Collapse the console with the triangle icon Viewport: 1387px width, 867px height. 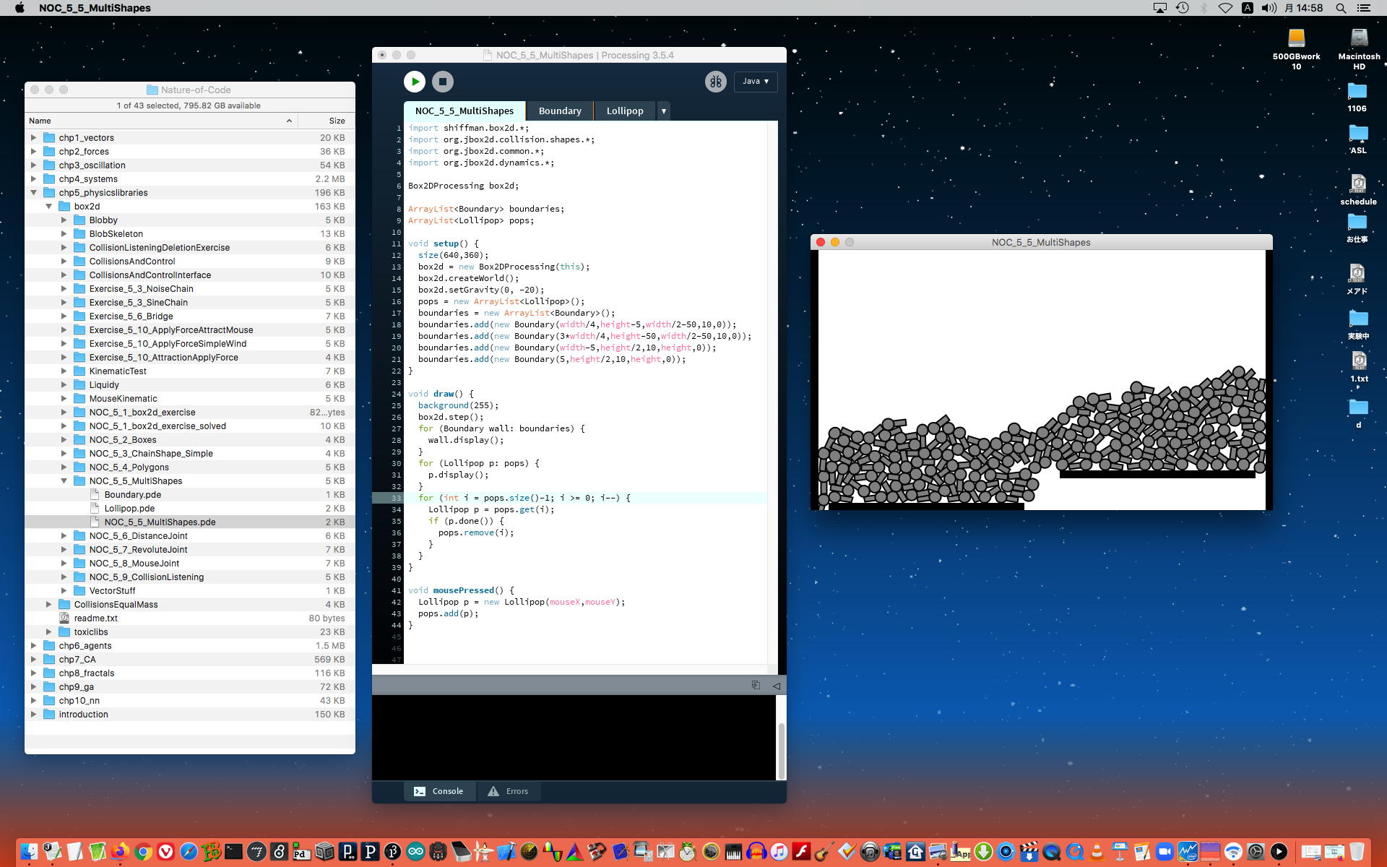click(777, 686)
